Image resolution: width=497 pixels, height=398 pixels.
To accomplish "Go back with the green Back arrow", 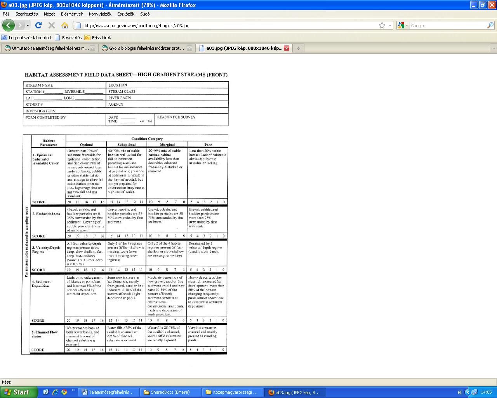I will [x=9, y=25].
